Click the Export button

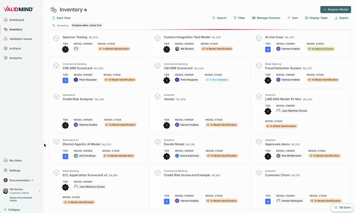click(341, 18)
